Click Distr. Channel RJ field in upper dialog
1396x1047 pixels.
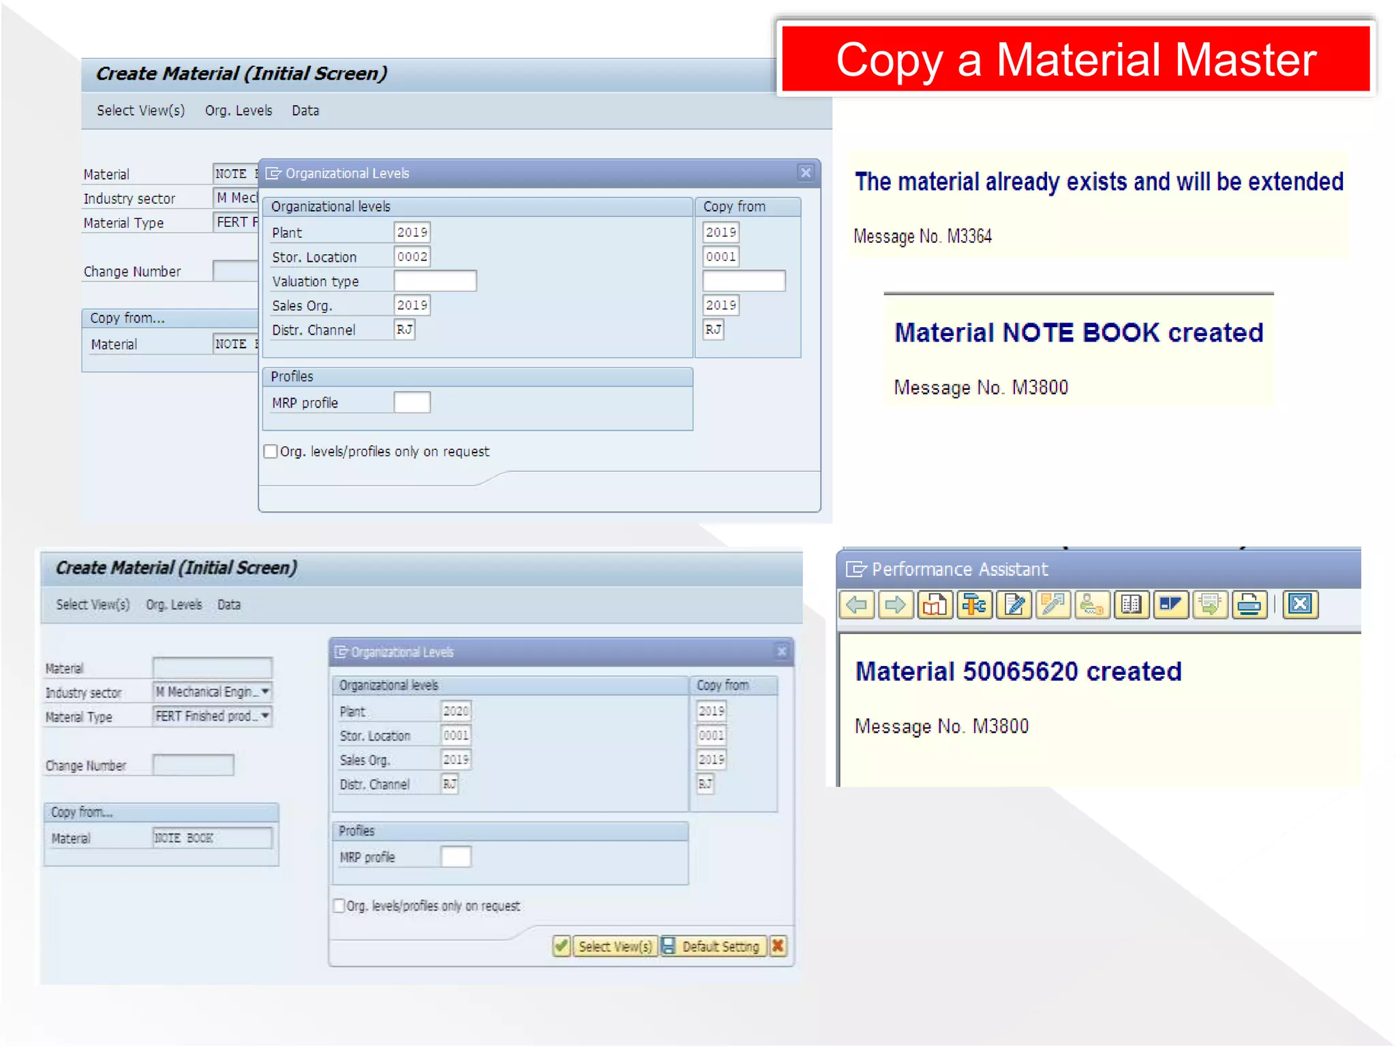tap(404, 330)
